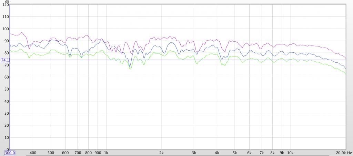353x156 pixels.
Task: Click the 5k label on the frequency axis
Action: (235, 153)
